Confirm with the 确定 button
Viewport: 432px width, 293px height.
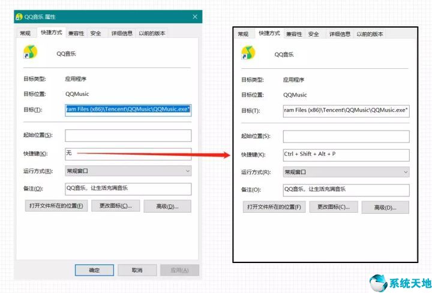coord(94,270)
